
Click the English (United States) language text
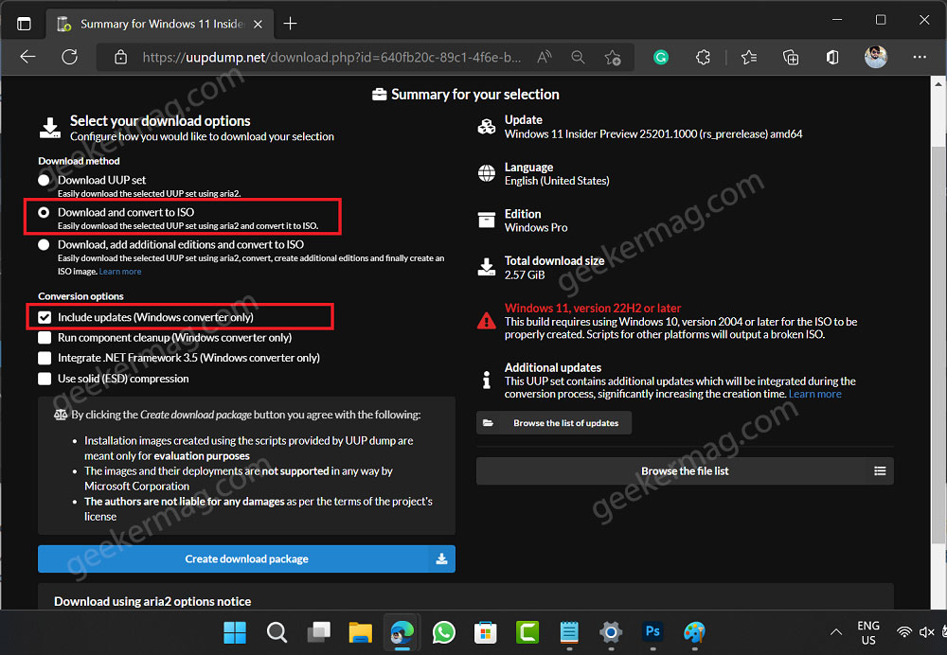coord(557,181)
